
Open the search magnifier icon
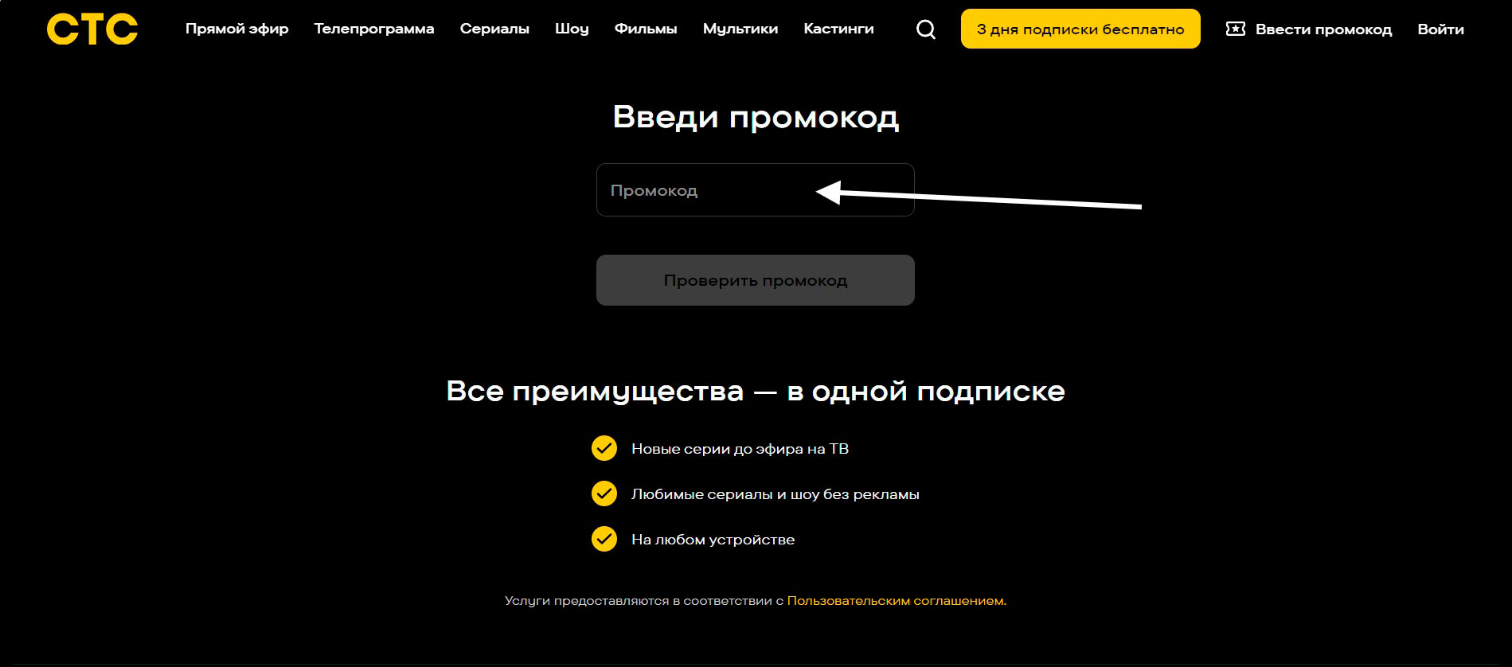point(926,29)
